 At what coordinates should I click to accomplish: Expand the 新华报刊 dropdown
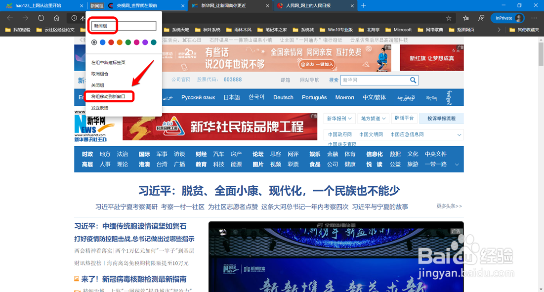(x=339, y=119)
